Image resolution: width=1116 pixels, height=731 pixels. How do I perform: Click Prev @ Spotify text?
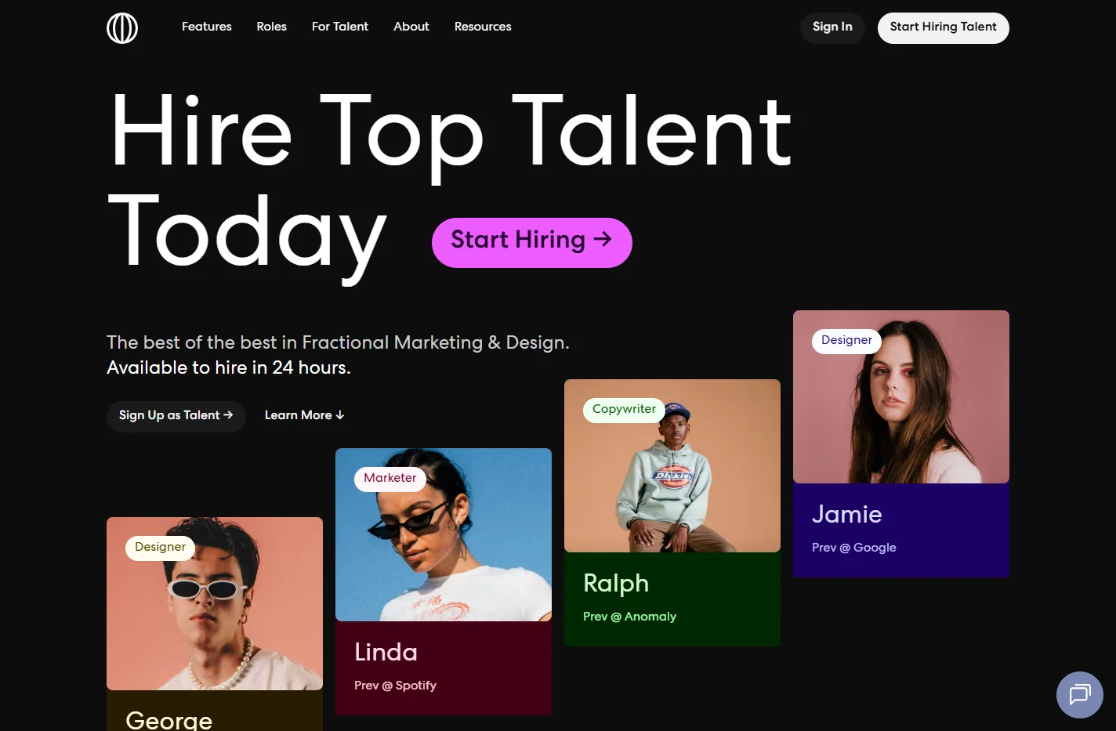tap(395, 686)
